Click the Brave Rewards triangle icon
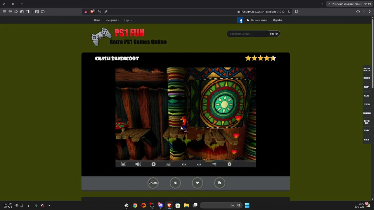 click(x=86, y=12)
